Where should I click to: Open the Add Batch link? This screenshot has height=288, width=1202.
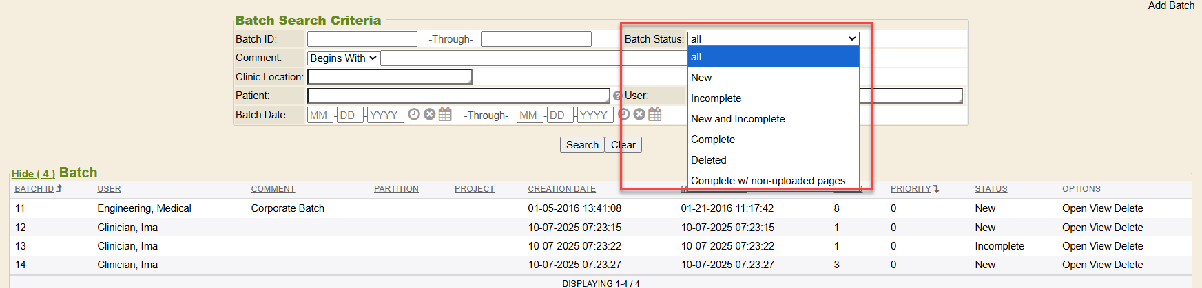click(x=1170, y=5)
